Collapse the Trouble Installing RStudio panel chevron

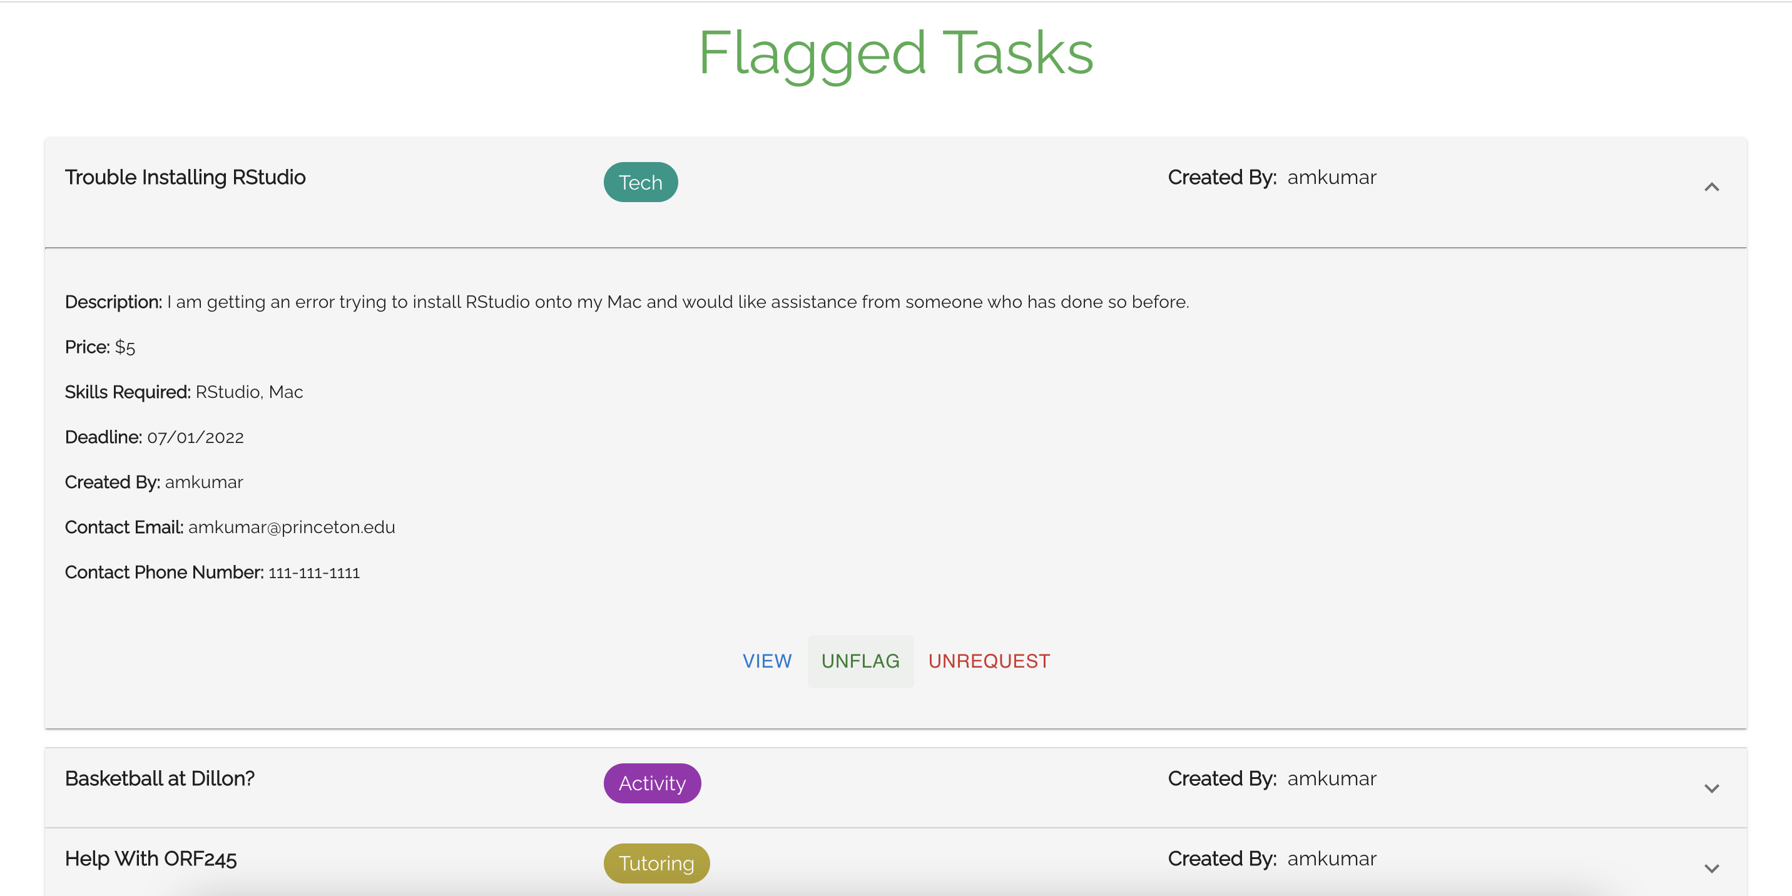click(x=1711, y=187)
